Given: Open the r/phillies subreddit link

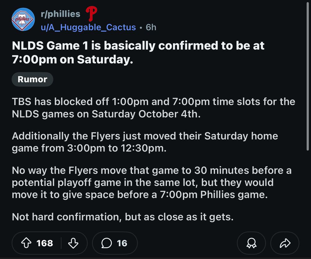Looking at the screenshot, I should (61, 14).
